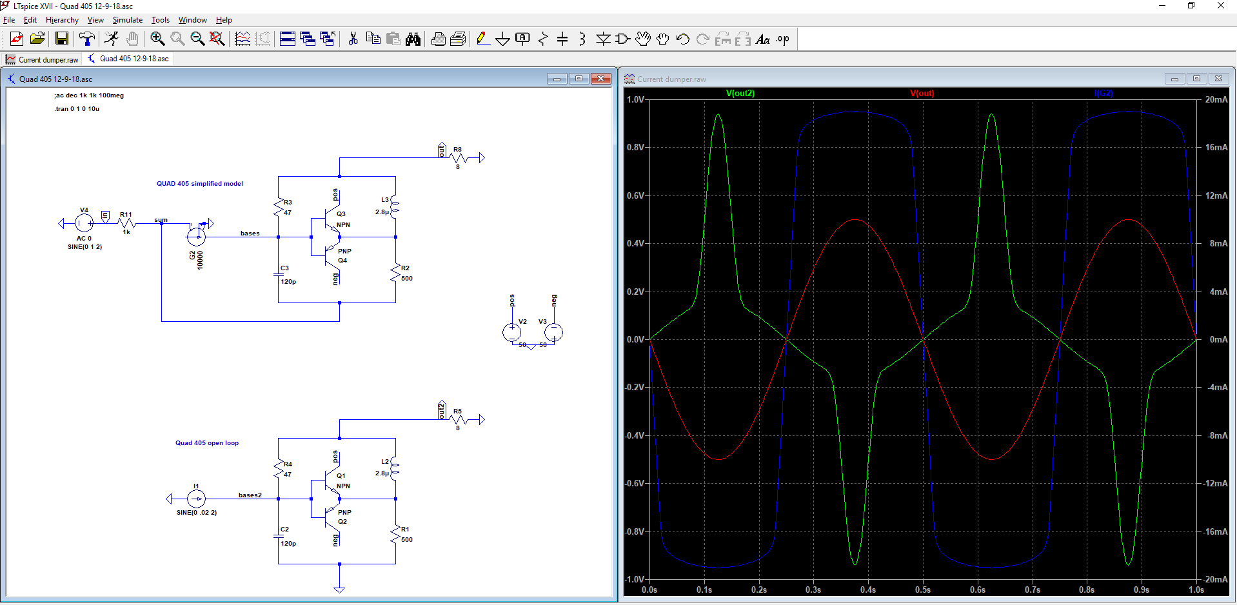Minimize the Quad 405 12-9-18.asc schematic window

(x=557, y=79)
